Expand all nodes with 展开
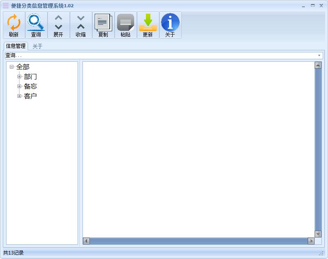The image size is (328, 259). pyautogui.click(x=59, y=25)
